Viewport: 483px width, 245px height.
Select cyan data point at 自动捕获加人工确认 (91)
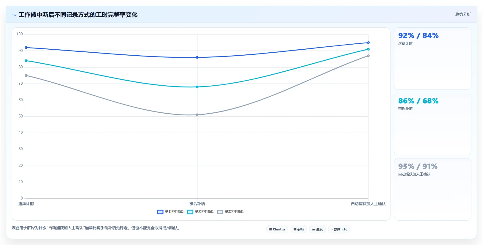point(368,49)
